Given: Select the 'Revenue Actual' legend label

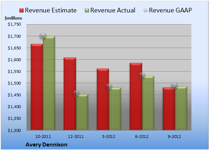Looking at the screenshot, I should [x=113, y=10].
